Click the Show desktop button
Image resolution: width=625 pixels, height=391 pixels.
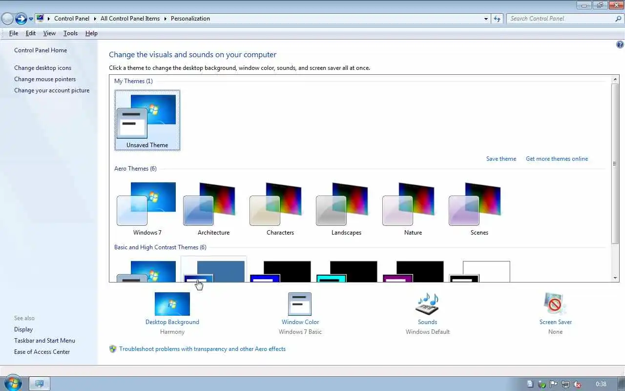coord(621,384)
